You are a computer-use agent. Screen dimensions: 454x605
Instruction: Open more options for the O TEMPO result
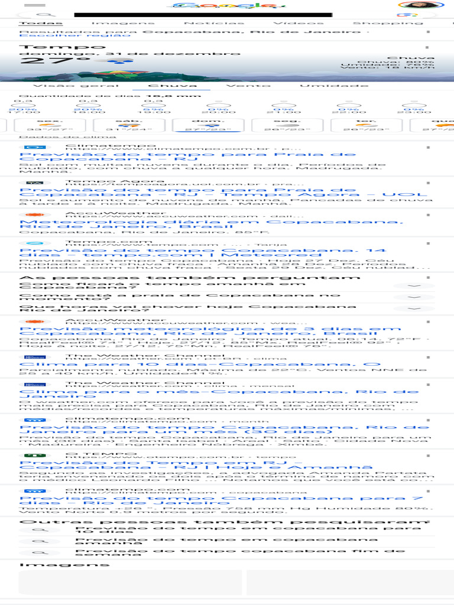tap(428, 456)
